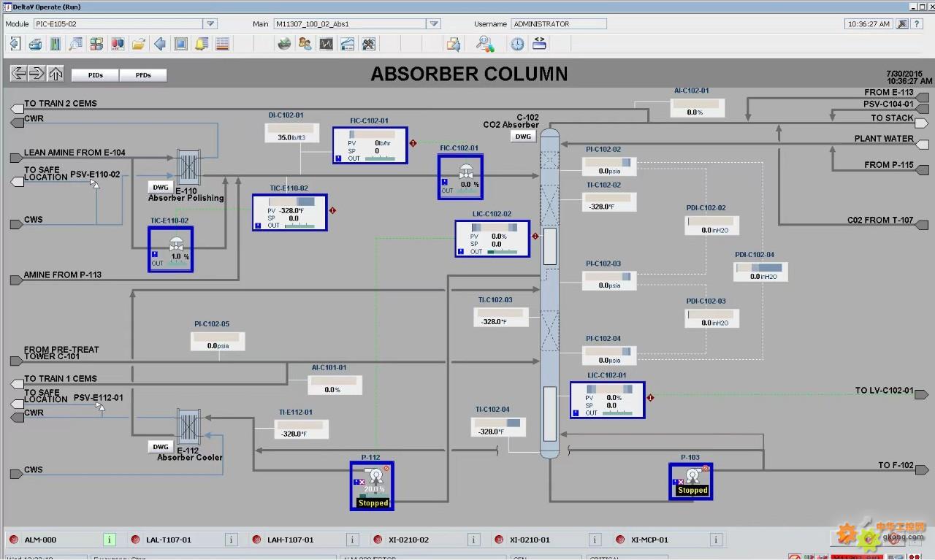This screenshot has height=560, width=935.
Task: Click the AI-C101-01 analyzer value box
Action: (335, 385)
